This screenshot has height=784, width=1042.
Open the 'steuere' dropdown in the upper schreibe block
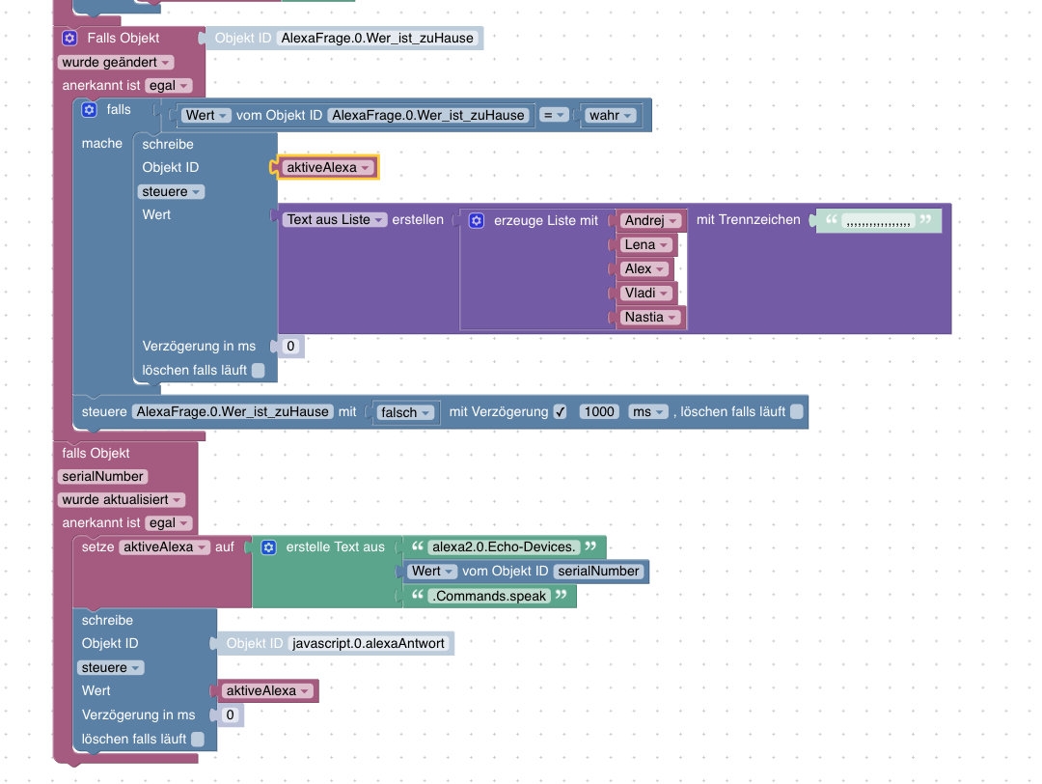click(171, 191)
